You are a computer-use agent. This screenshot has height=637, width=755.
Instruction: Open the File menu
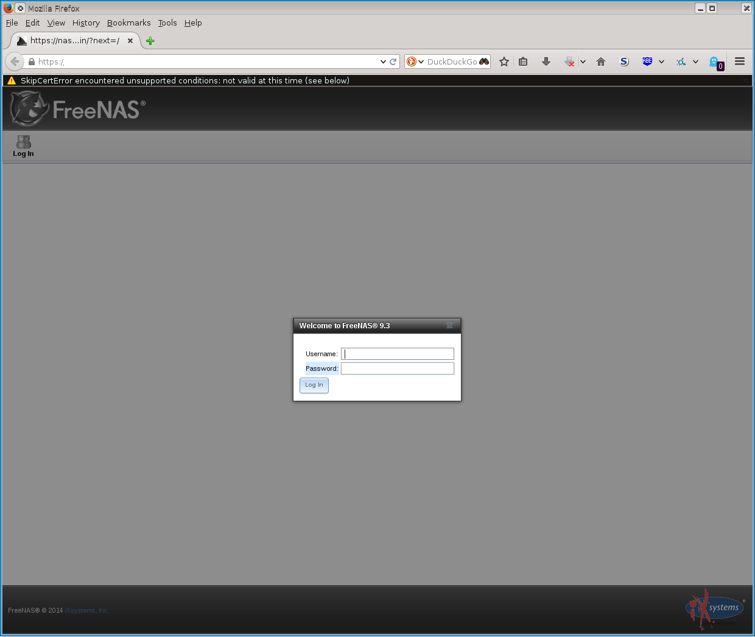tap(12, 23)
